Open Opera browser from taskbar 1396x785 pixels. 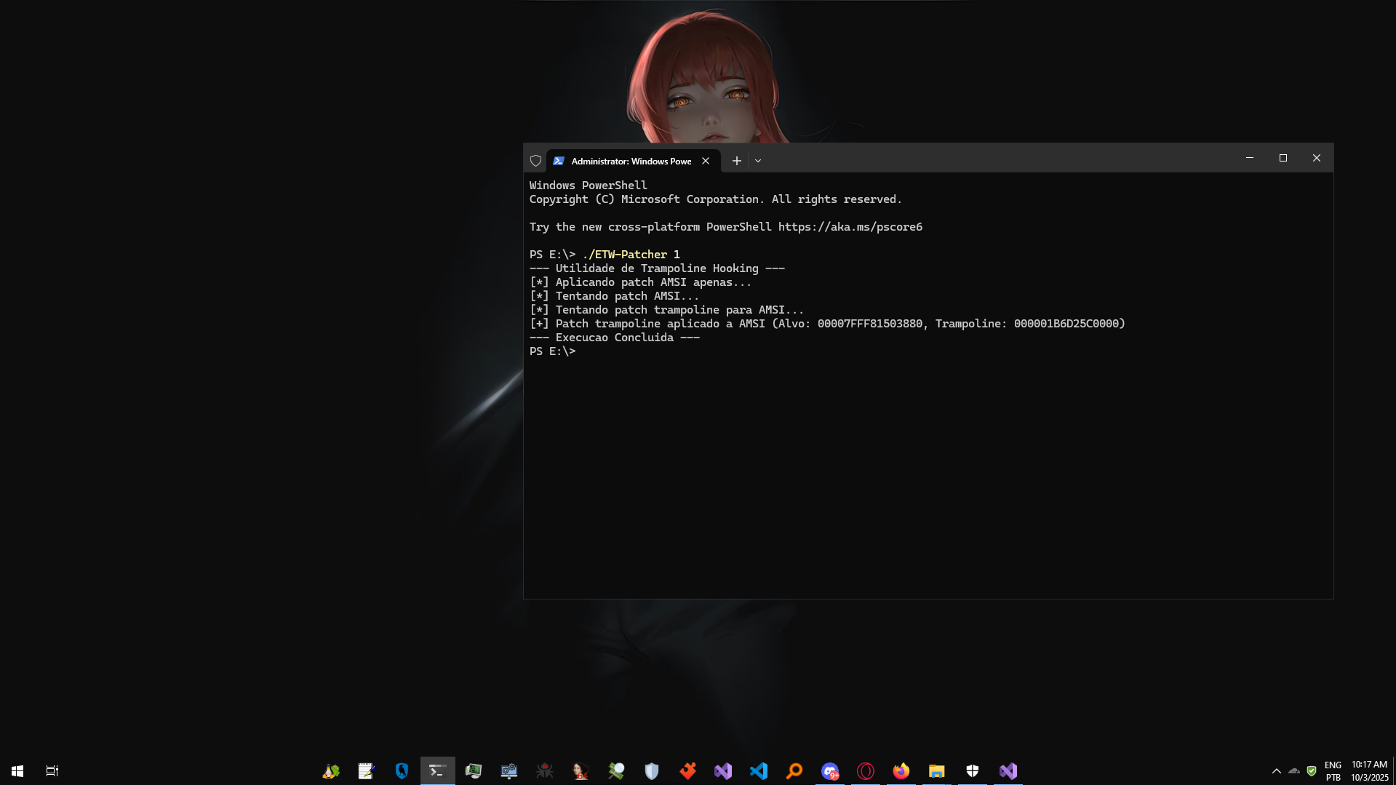point(866,771)
